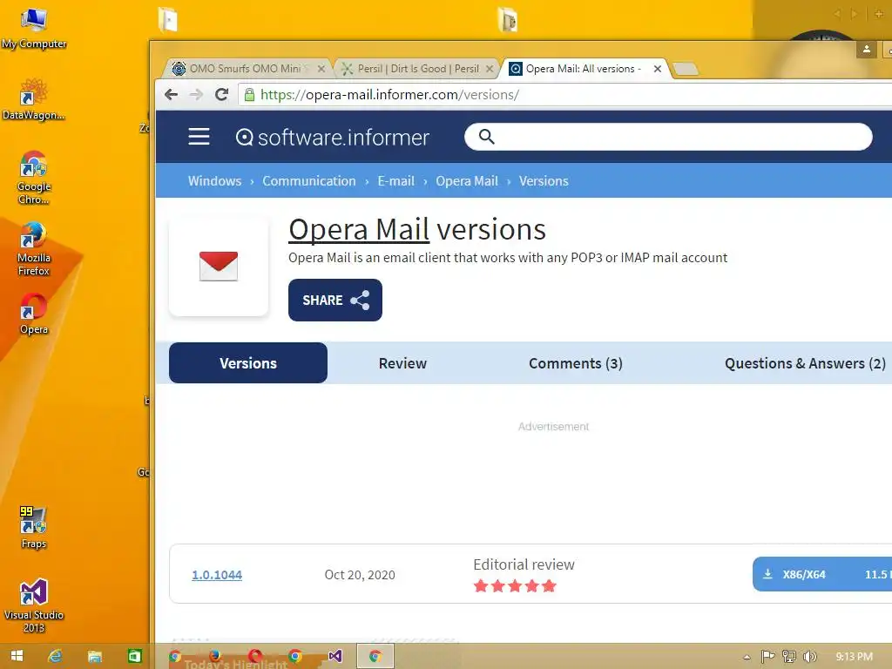The width and height of the screenshot is (892, 669).
Task: Select the DataWagon desktop shortcut
Action: (x=34, y=99)
